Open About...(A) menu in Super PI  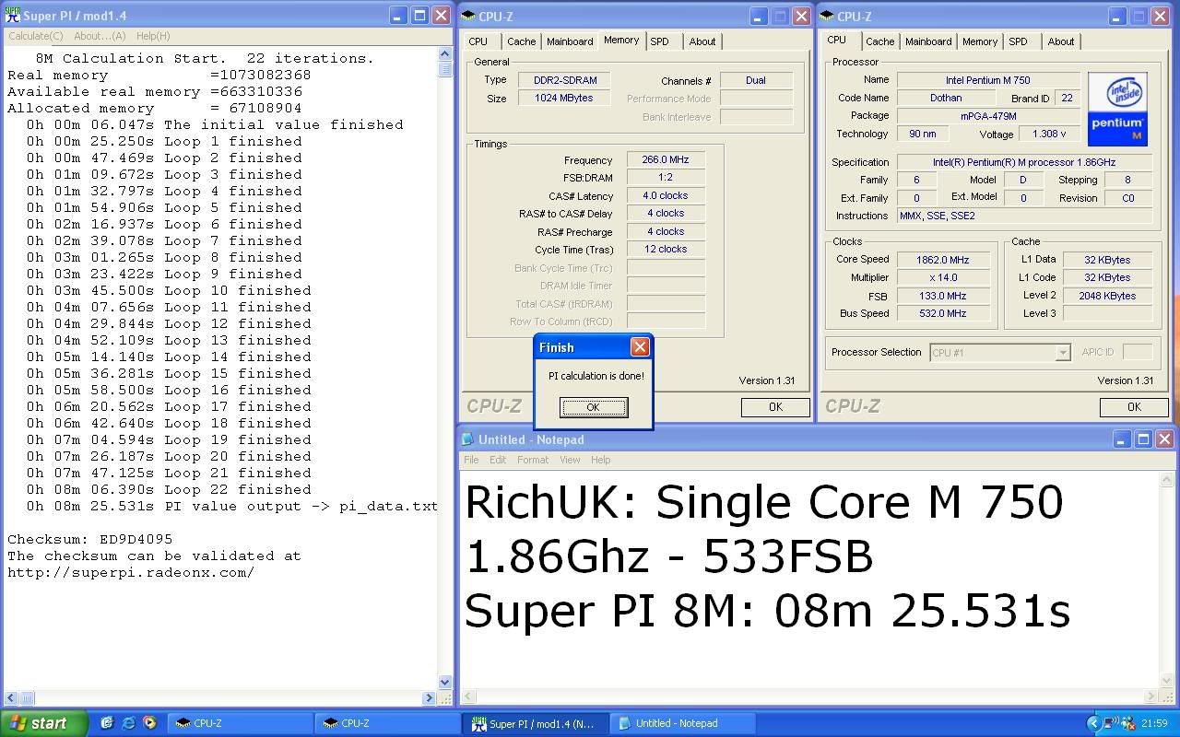tap(99, 36)
